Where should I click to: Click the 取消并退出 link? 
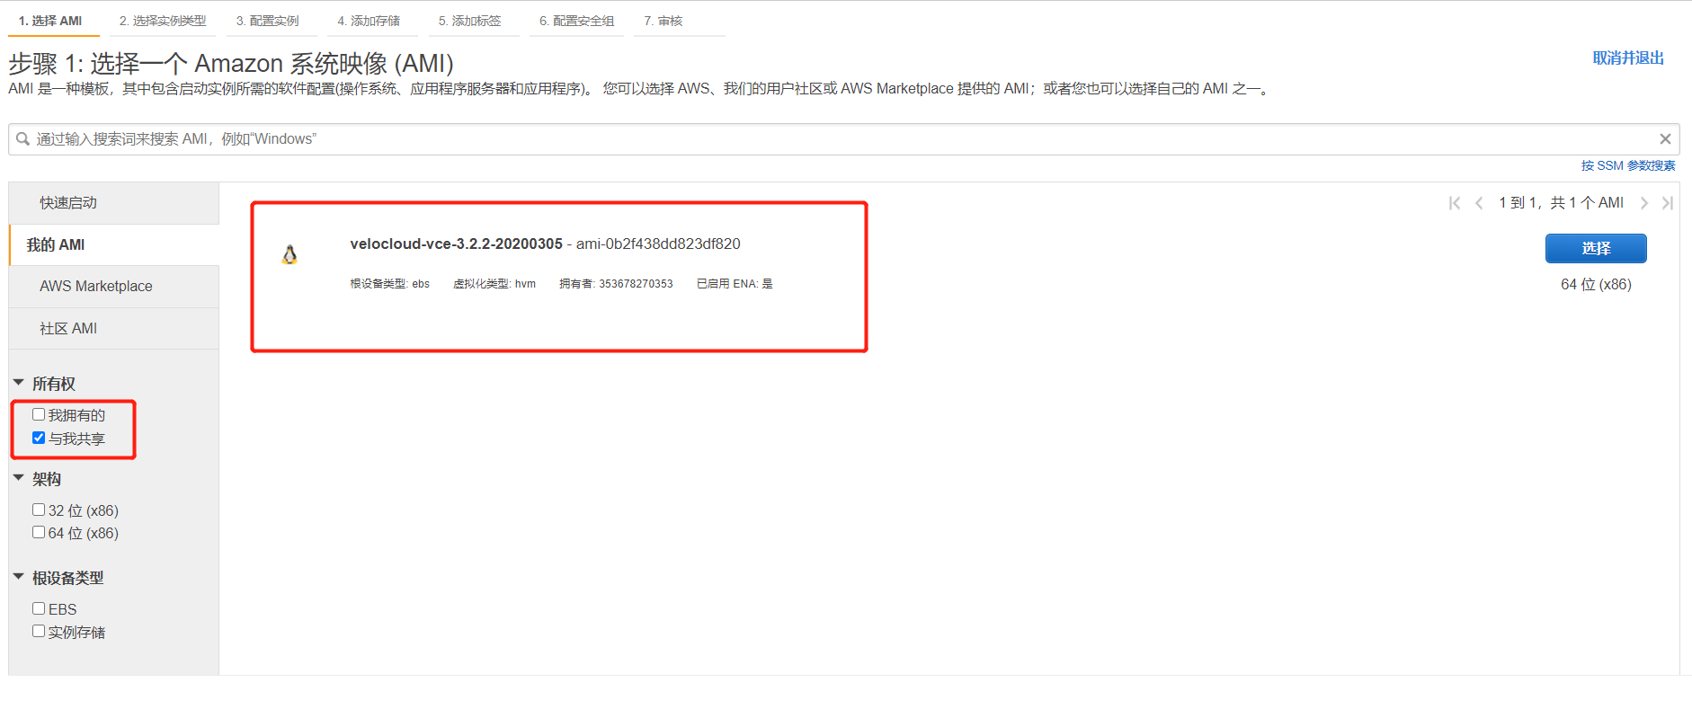[1628, 58]
